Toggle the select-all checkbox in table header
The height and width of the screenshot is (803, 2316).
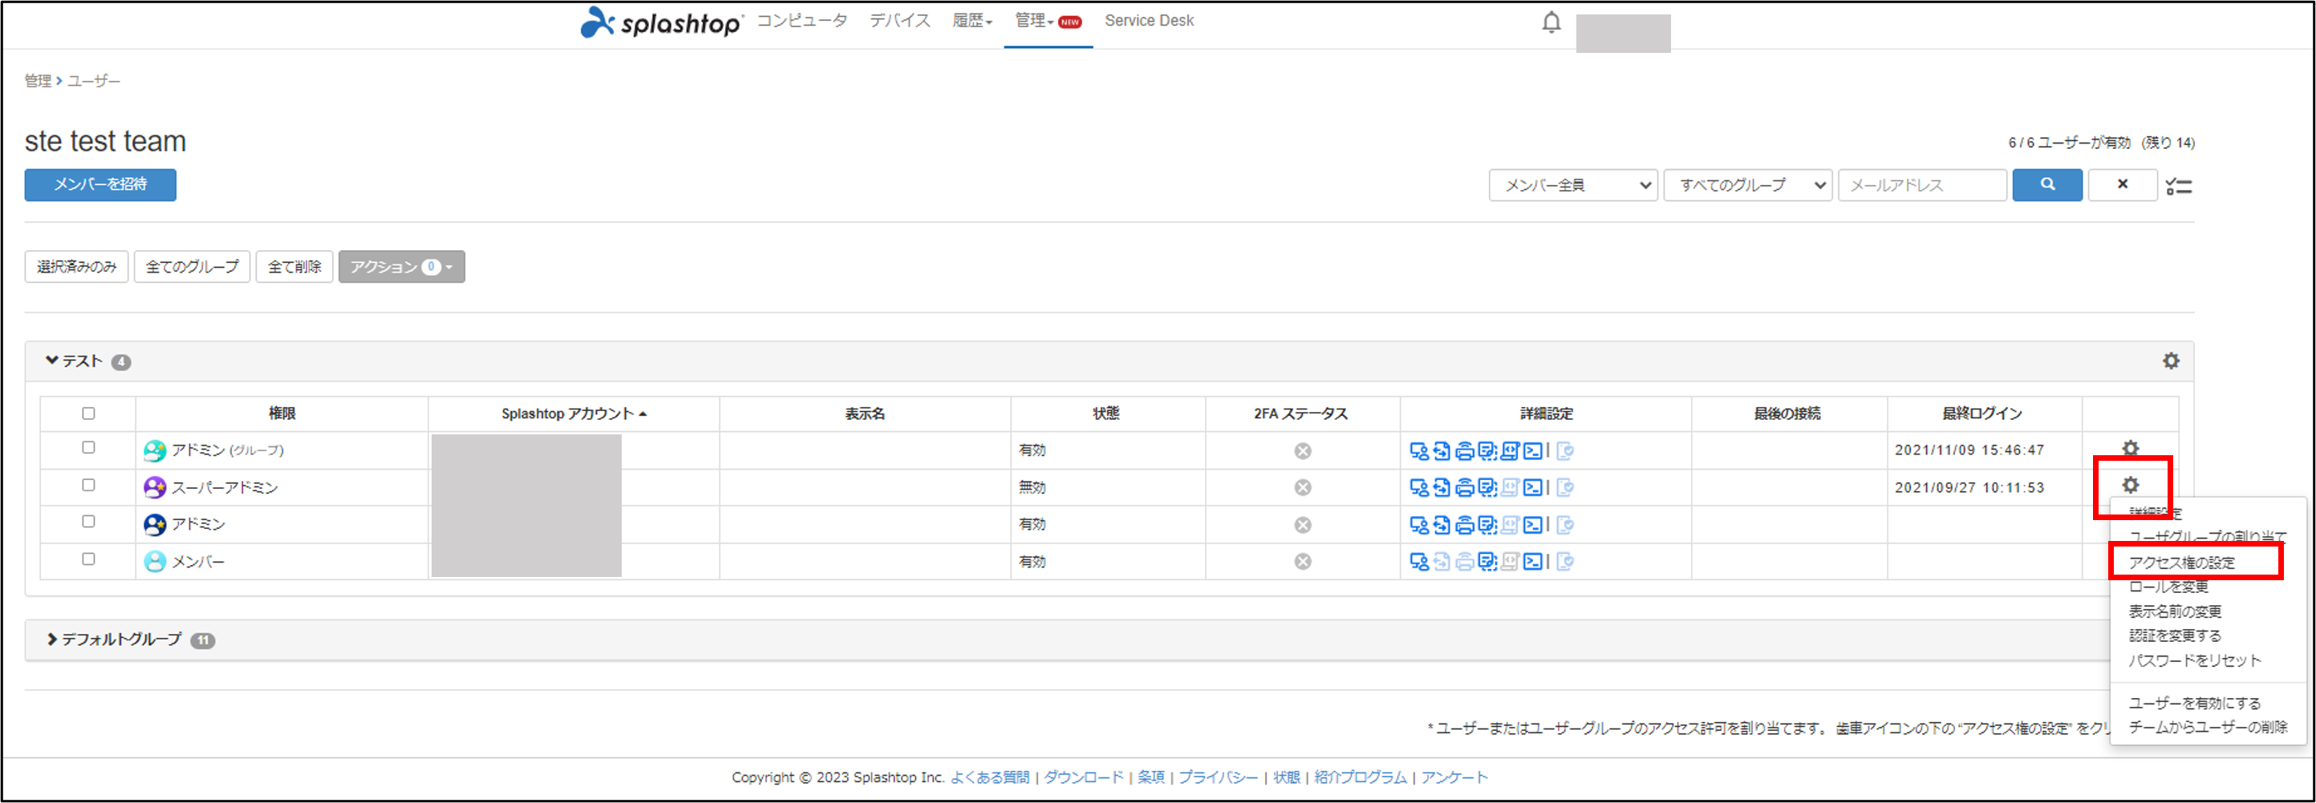88,414
